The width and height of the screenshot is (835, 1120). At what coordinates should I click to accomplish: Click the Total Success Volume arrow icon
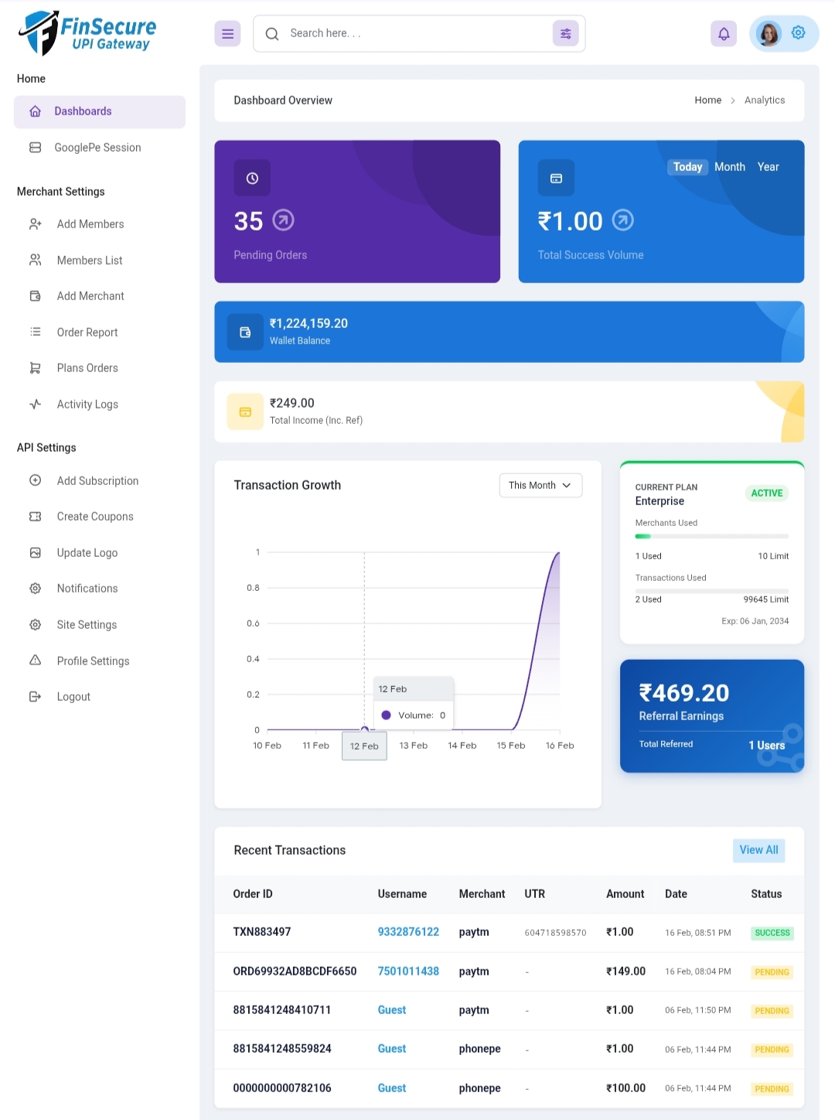click(x=623, y=220)
